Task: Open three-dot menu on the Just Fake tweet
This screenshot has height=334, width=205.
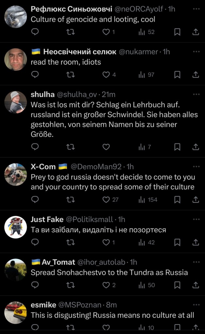Action: point(196,219)
